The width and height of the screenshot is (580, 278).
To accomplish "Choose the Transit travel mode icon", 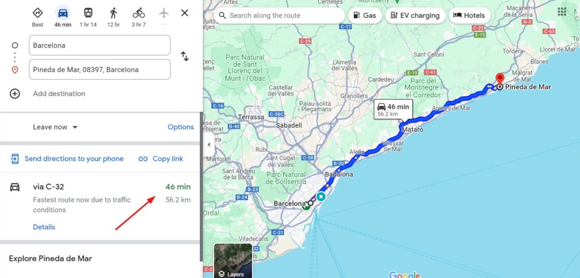I will [88, 13].
